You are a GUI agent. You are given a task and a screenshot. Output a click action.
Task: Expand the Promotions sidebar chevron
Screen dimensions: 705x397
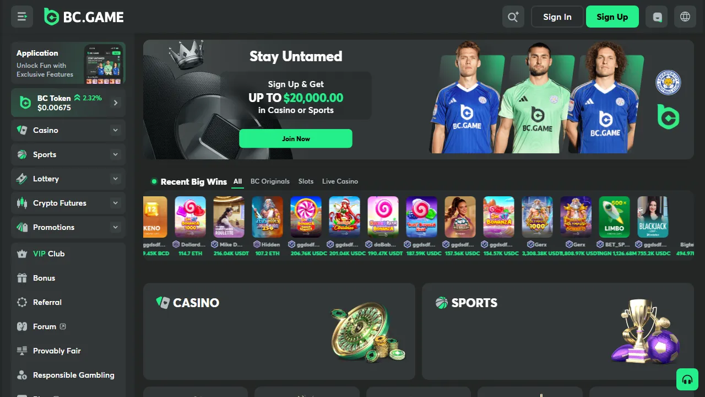coord(115,227)
